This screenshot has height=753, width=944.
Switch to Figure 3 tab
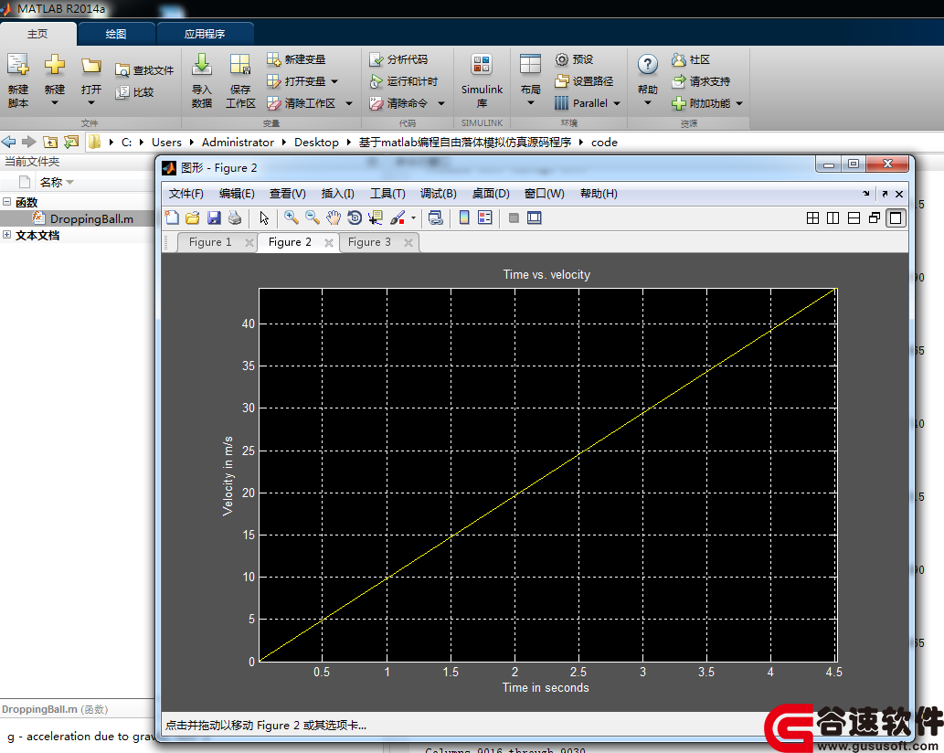[369, 242]
